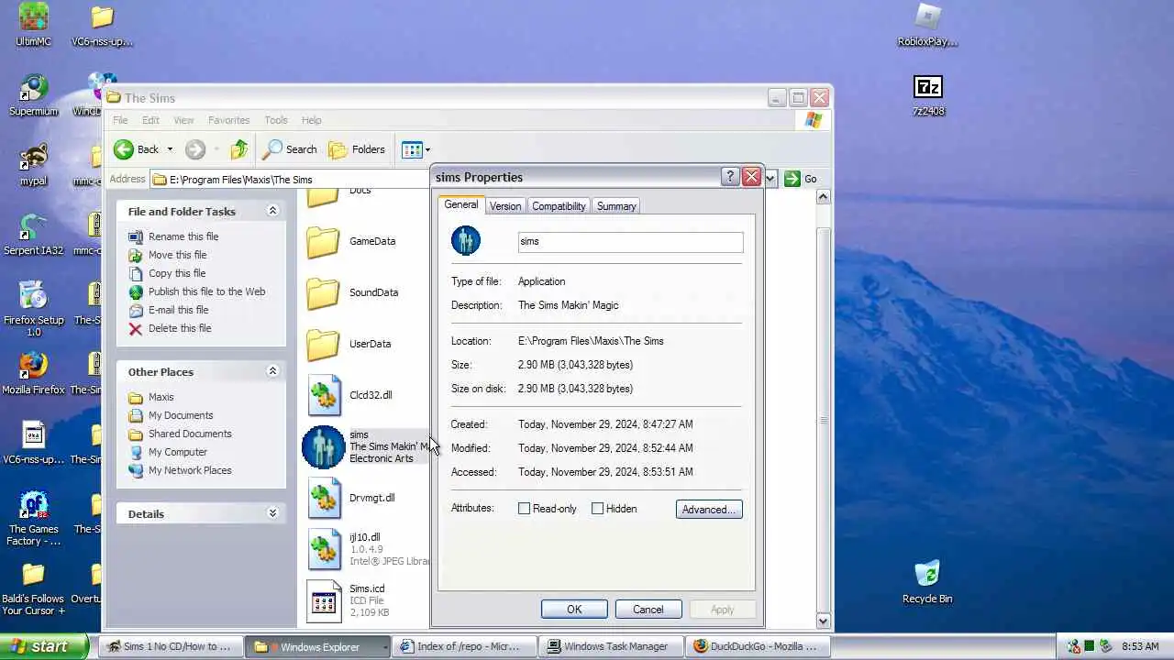Image resolution: width=1174 pixels, height=660 pixels.
Task: Click the Address field path
Action: click(x=240, y=180)
